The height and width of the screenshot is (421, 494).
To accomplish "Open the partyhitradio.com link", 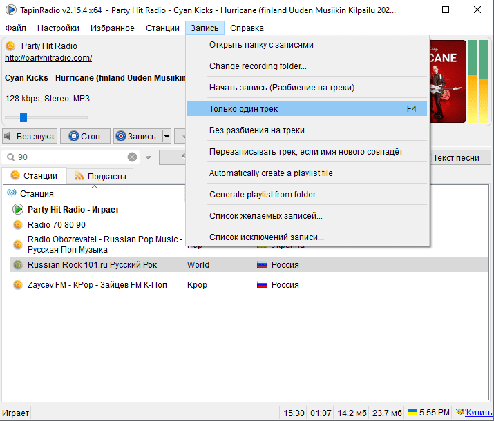I will (x=48, y=58).
